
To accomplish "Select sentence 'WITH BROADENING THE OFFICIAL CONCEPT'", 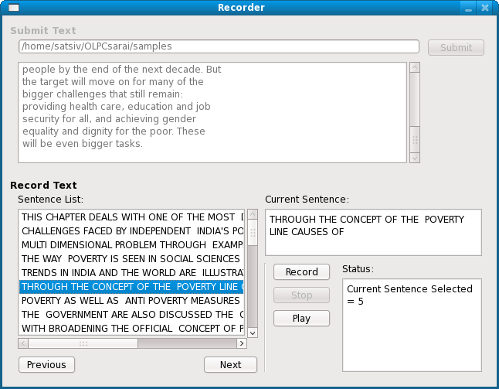I will pos(131,329).
